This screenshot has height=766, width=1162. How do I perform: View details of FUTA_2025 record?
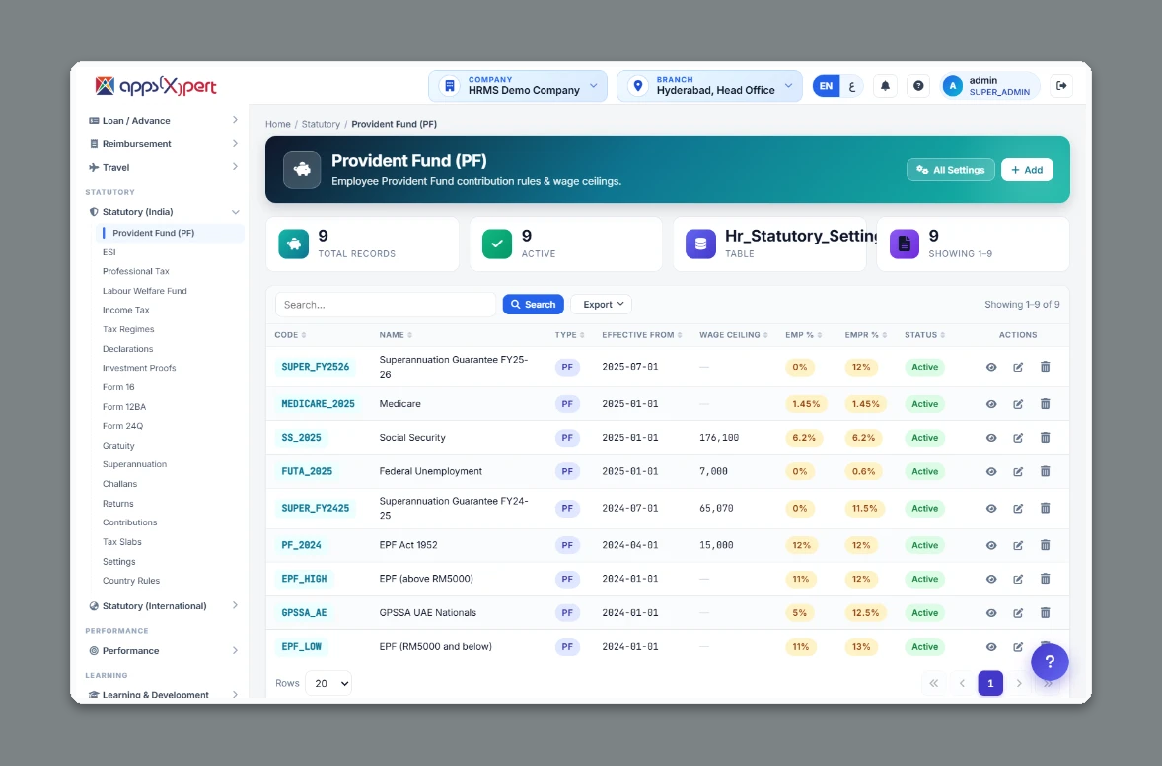coord(991,472)
